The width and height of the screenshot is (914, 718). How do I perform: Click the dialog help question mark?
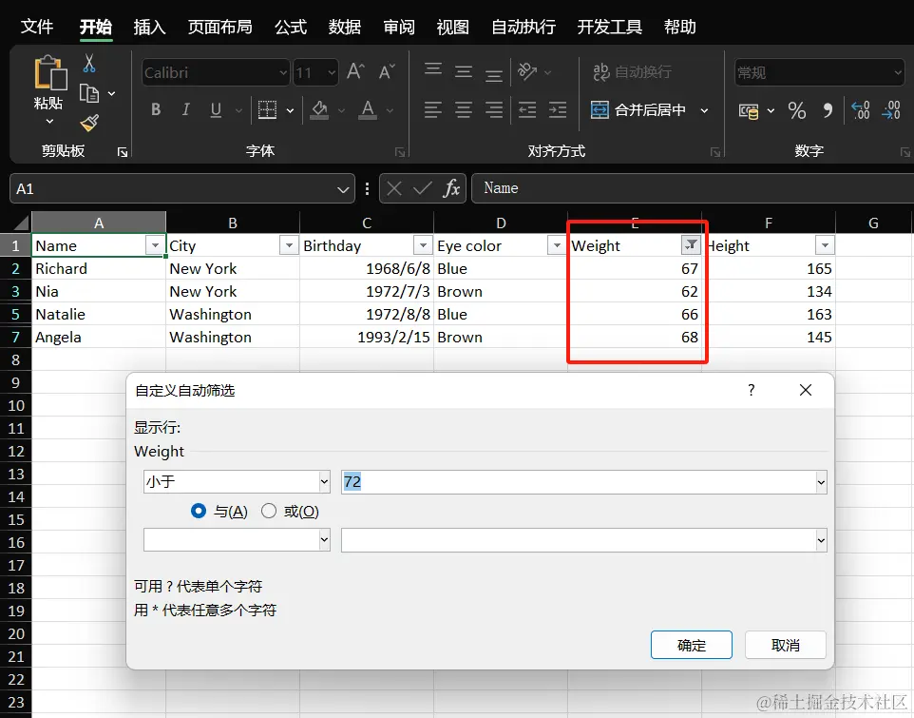click(752, 390)
